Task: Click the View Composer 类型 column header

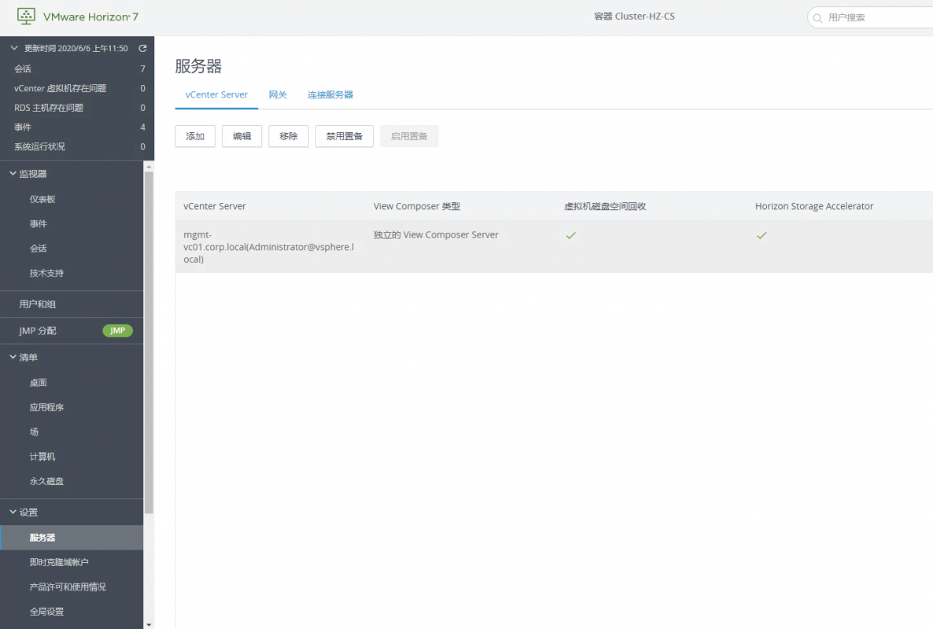Action: pos(417,206)
